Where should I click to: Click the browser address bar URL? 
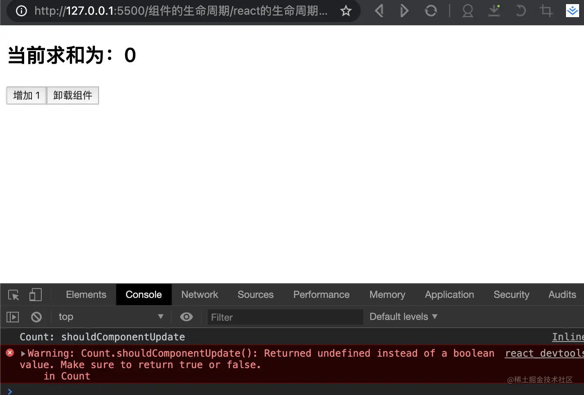pyautogui.click(x=181, y=11)
